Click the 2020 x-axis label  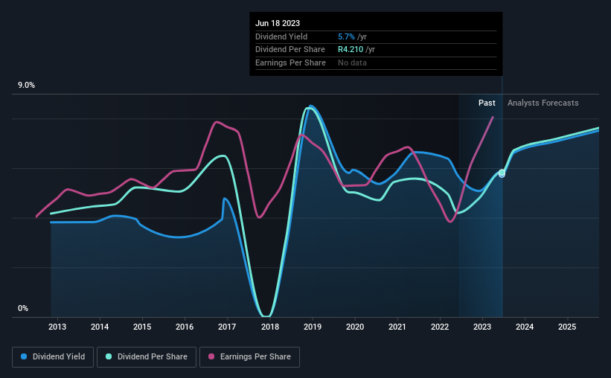(355, 327)
